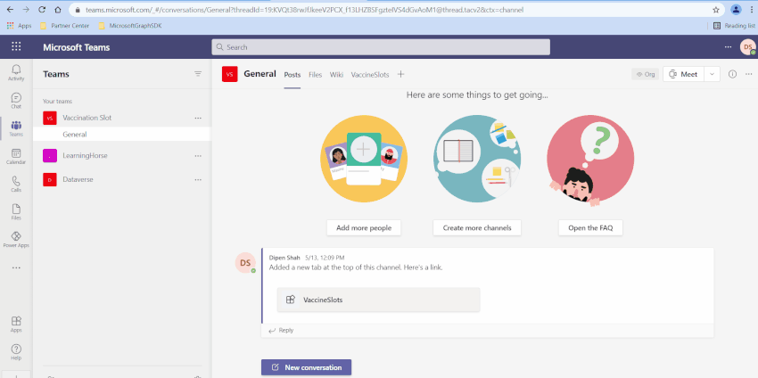The height and width of the screenshot is (378, 758).
Task: Bookmark this page with the star
Action: (716, 10)
